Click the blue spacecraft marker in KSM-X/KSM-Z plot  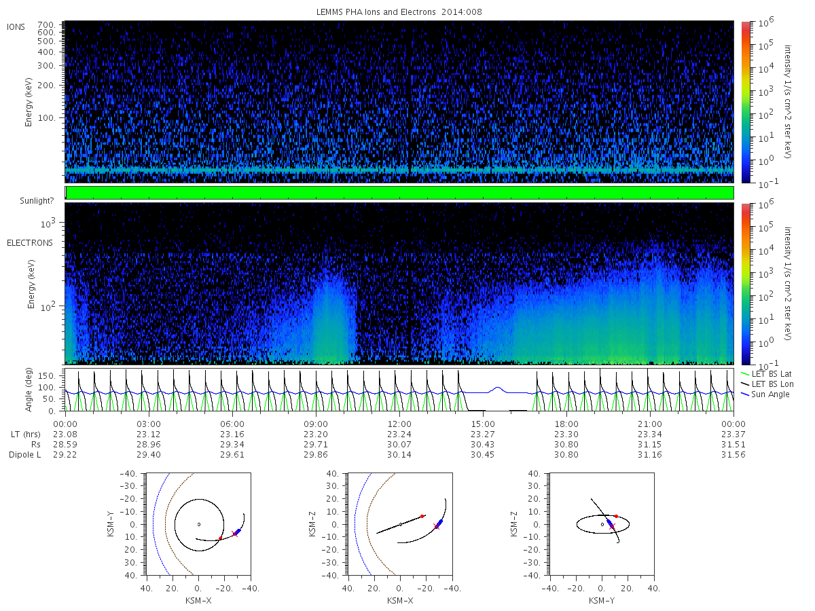pyautogui.click(x=439, y=523)
